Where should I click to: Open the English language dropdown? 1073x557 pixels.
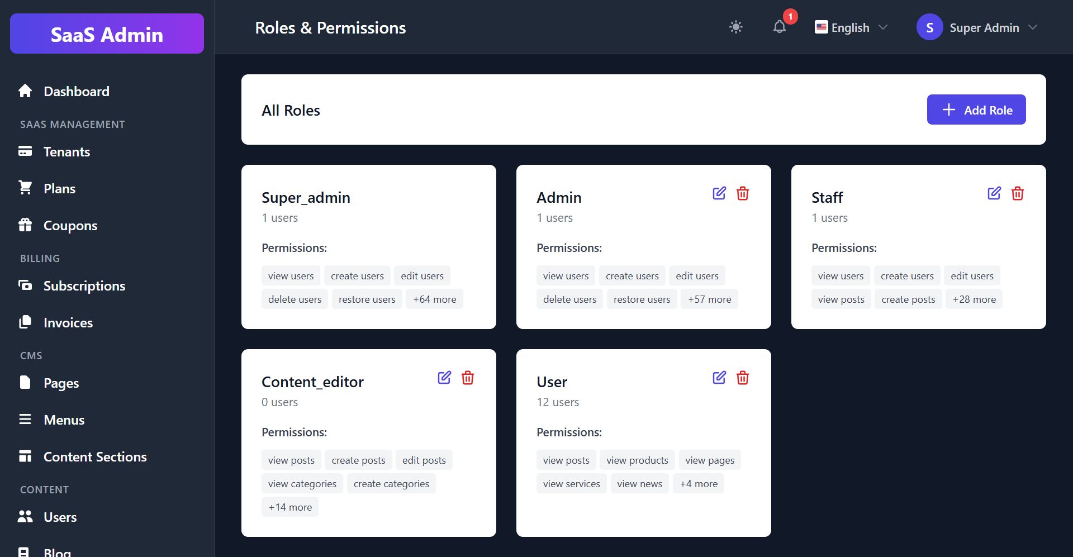click(851, 27)
